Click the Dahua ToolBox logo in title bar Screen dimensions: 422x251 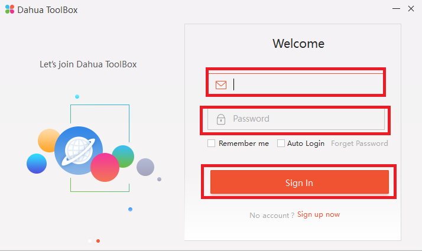[x=9, y=9]
